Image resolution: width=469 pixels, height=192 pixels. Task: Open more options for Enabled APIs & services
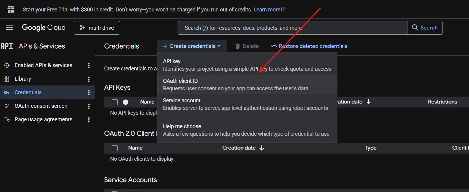pyautogui.click(x=89, y=65)
